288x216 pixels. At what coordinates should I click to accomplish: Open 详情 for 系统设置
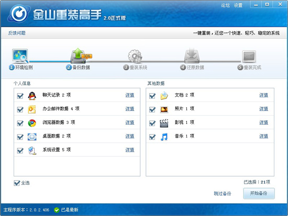pyautogui.click(x=130, y=150)
